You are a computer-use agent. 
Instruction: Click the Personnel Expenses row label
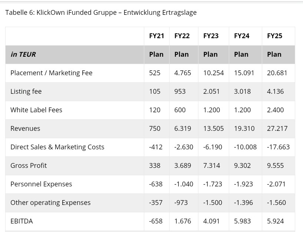click(x=41, y=184)
